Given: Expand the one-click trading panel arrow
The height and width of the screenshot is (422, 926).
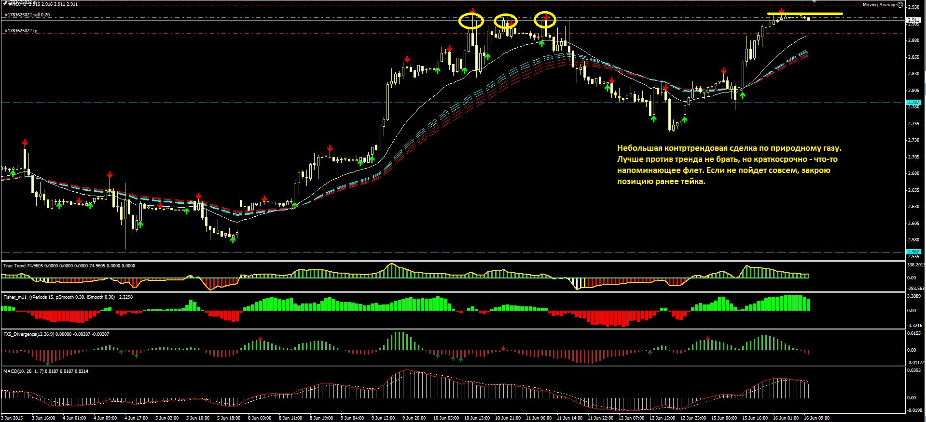Looking at the screenshot, I should (x=5, y=4).
